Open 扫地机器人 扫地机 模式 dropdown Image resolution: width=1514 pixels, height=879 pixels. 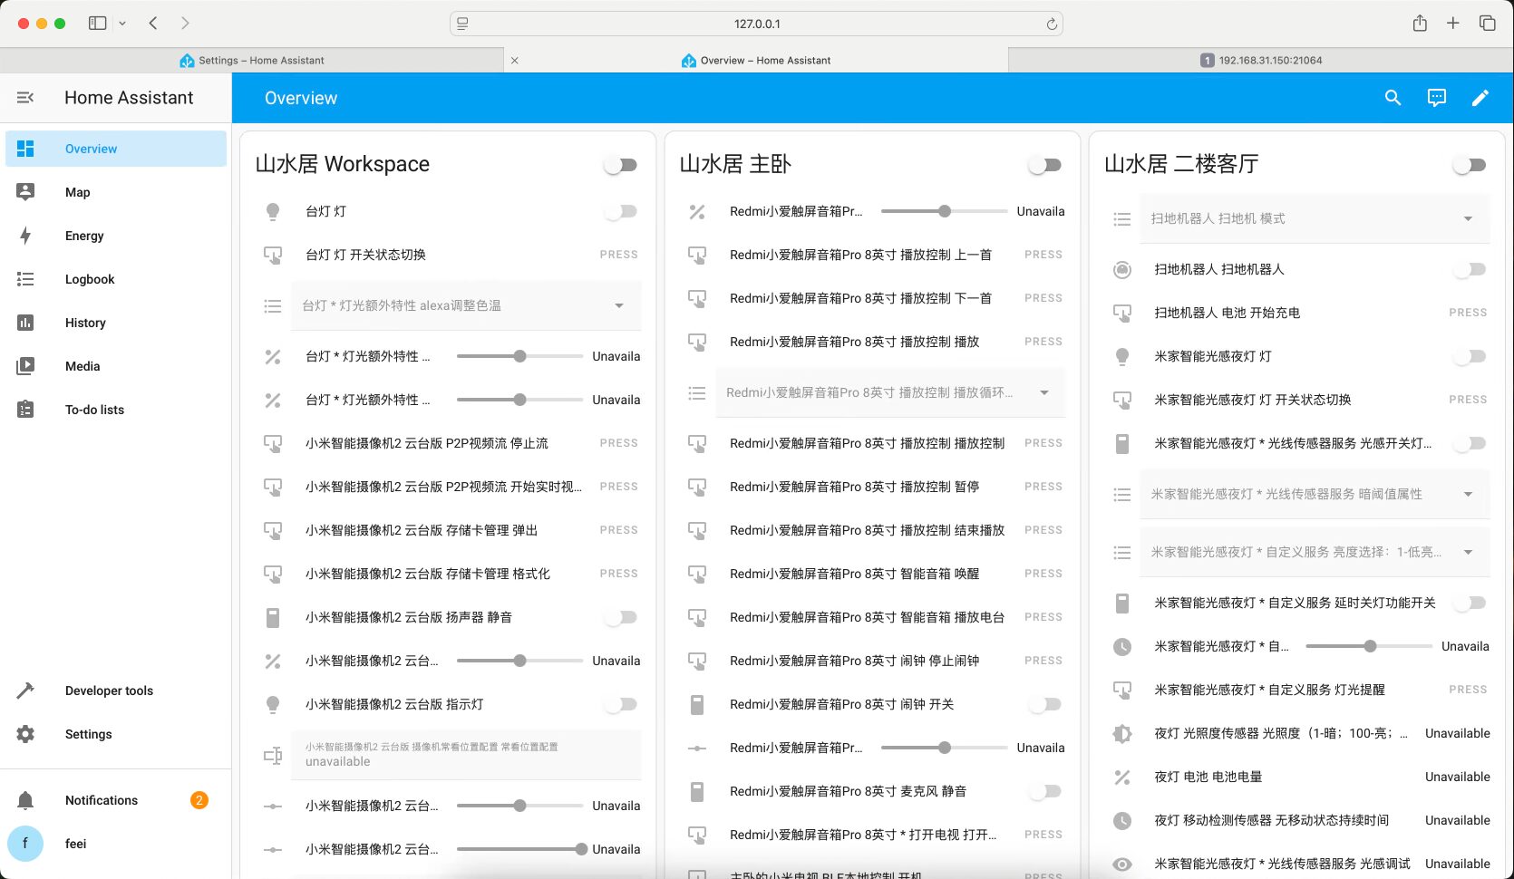click(1315, 218)
